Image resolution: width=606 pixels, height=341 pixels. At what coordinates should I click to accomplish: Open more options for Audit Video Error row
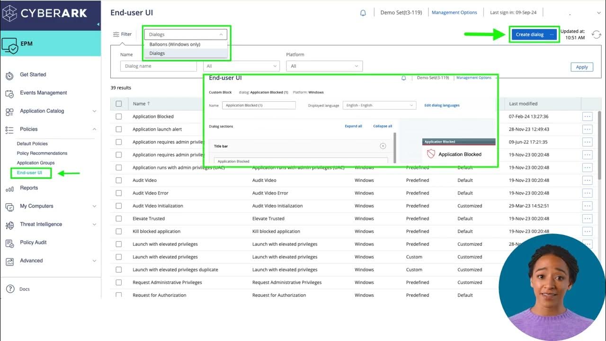588,193
